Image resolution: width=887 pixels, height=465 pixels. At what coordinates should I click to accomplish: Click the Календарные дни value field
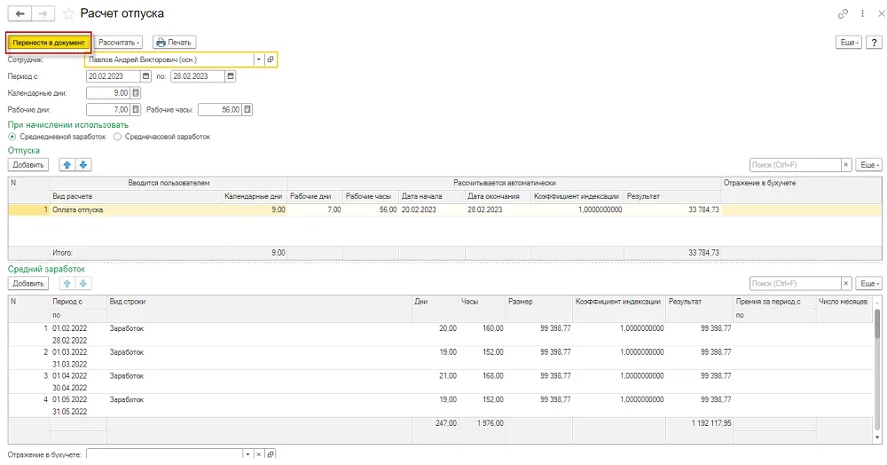108,93
